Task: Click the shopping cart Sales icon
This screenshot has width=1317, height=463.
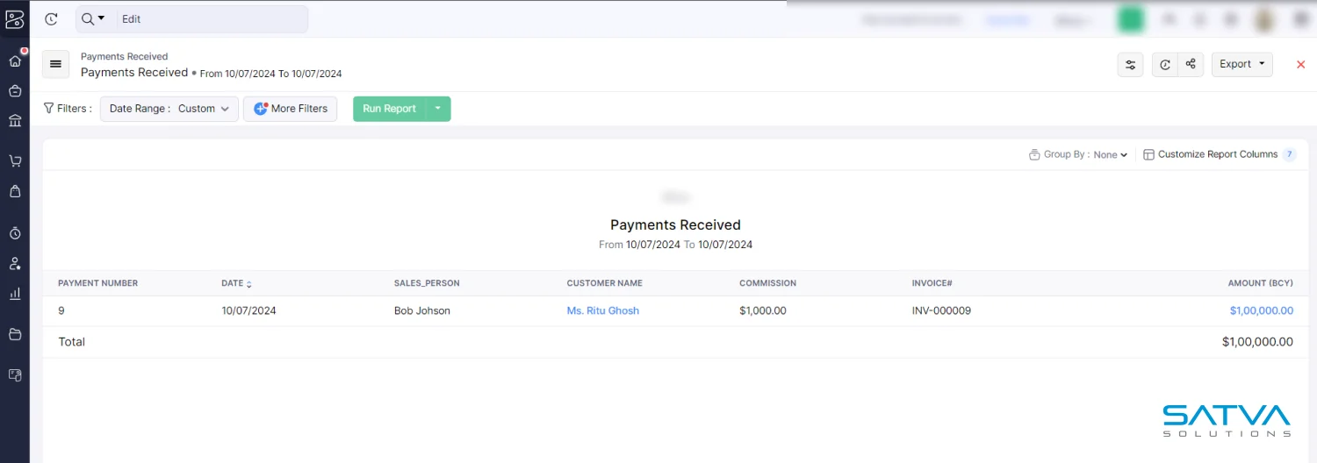Action: click(x=15, y=161)
